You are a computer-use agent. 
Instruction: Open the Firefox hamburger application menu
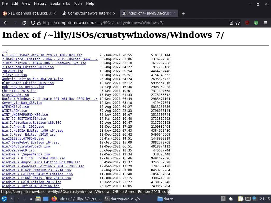click(x=265, y=23)
